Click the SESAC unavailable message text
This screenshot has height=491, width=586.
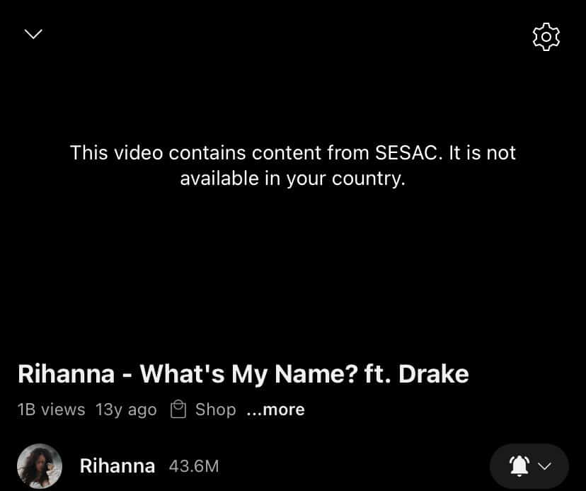pos(293,165)
